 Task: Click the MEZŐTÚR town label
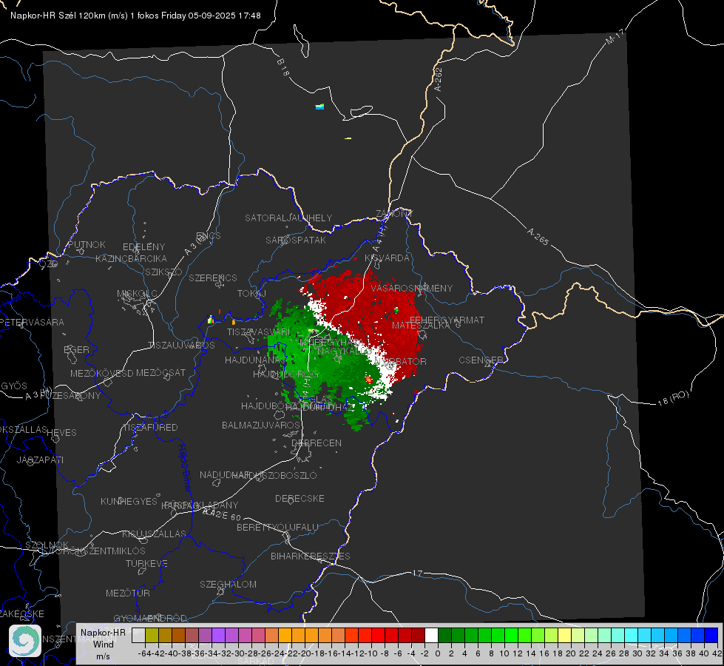128,593
